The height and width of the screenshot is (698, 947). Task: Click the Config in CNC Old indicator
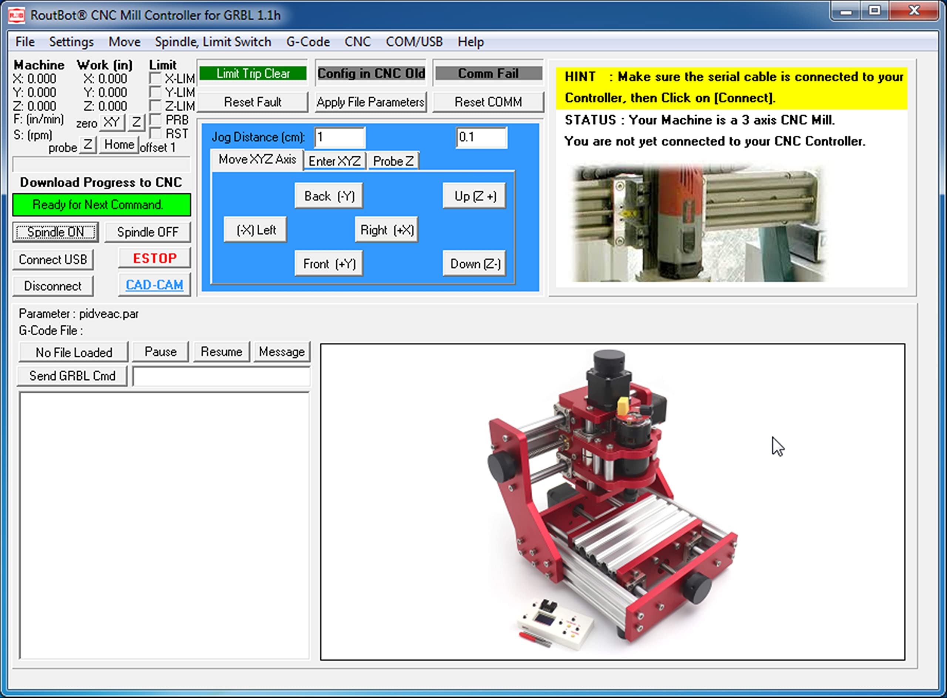(x=371, y=73)
